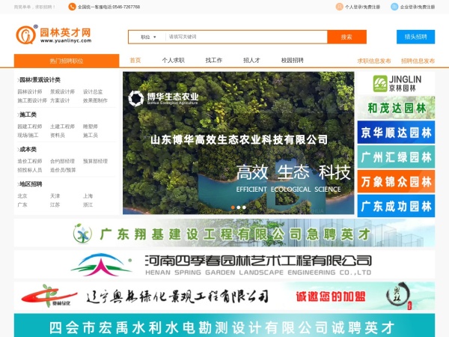The image size is (449, 337).
Task: Click 设计总监 job link
Action: point(93,91)
